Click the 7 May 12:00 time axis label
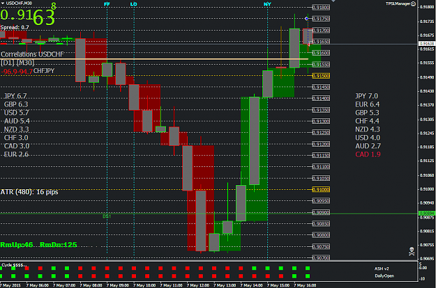The width and height of the screenshot is (436, 288). (x=197, y=285)
